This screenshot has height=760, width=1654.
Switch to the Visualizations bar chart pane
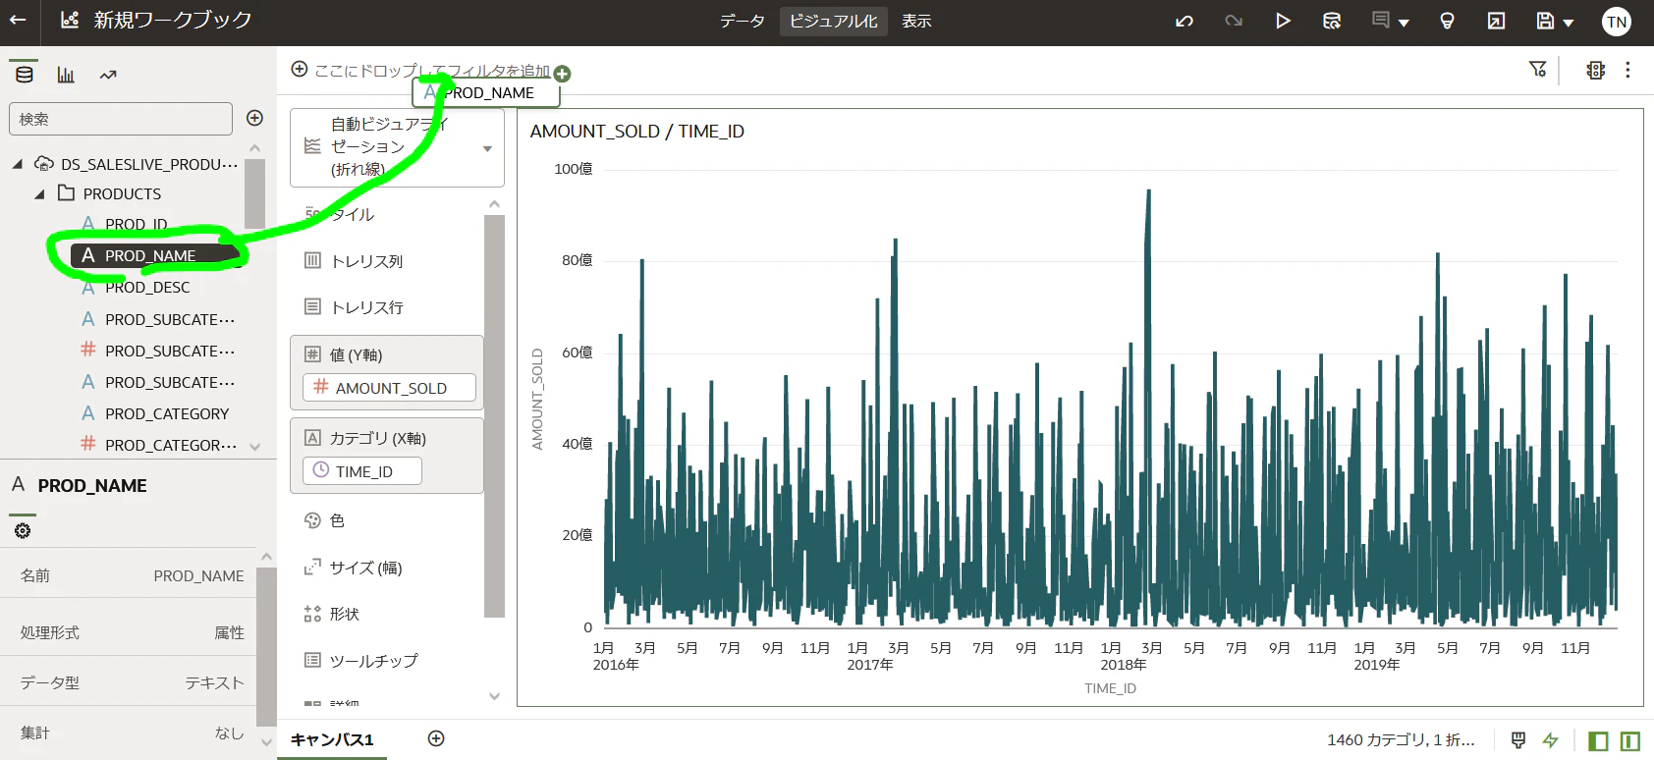click(x=66, y=75)
